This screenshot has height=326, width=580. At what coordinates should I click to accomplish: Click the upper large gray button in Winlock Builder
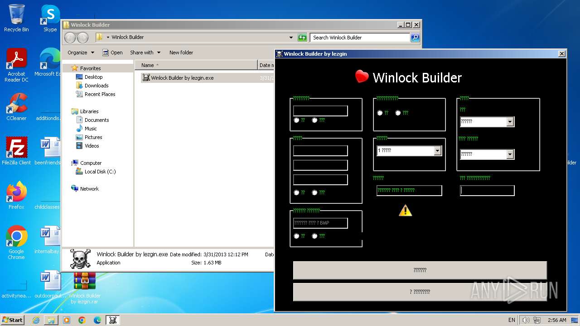420,270
